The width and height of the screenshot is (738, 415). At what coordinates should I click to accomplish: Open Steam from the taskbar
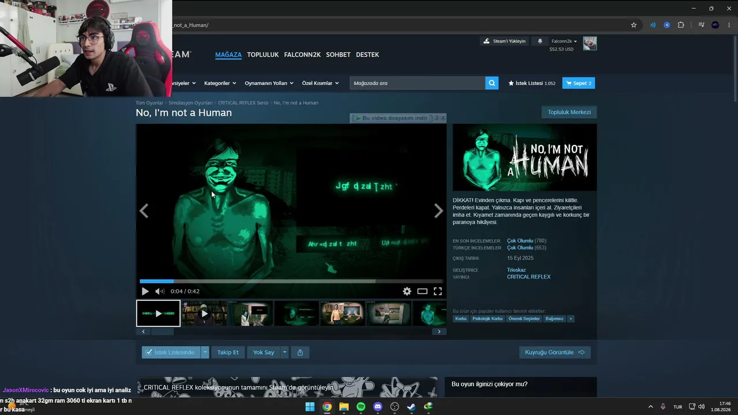click(x=411, y=407)
